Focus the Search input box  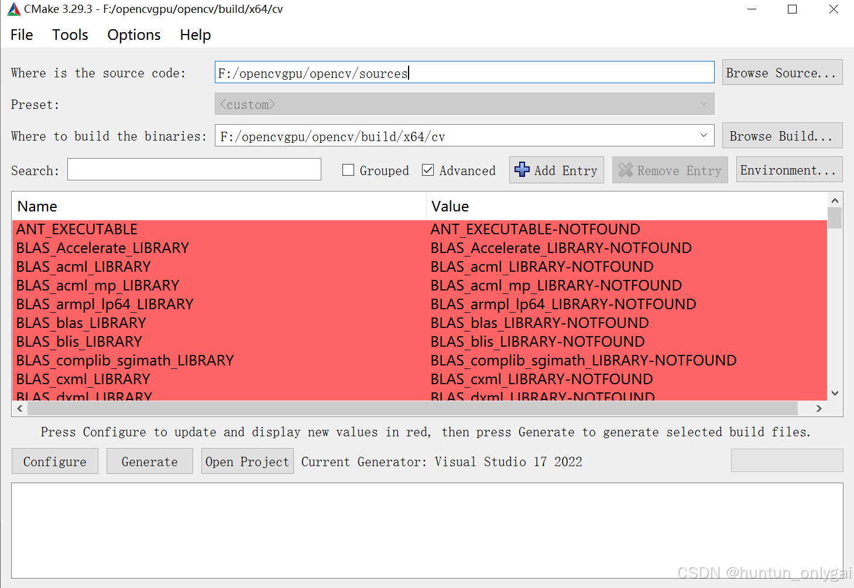pos(194,170)
